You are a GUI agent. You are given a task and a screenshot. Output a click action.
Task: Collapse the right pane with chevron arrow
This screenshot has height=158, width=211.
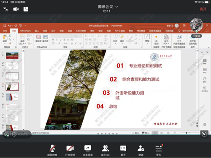tap(202, 52)
